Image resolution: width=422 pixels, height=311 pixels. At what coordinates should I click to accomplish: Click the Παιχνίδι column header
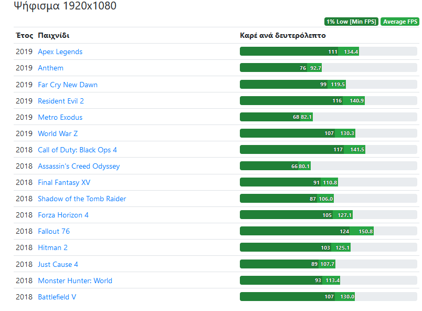54,35
